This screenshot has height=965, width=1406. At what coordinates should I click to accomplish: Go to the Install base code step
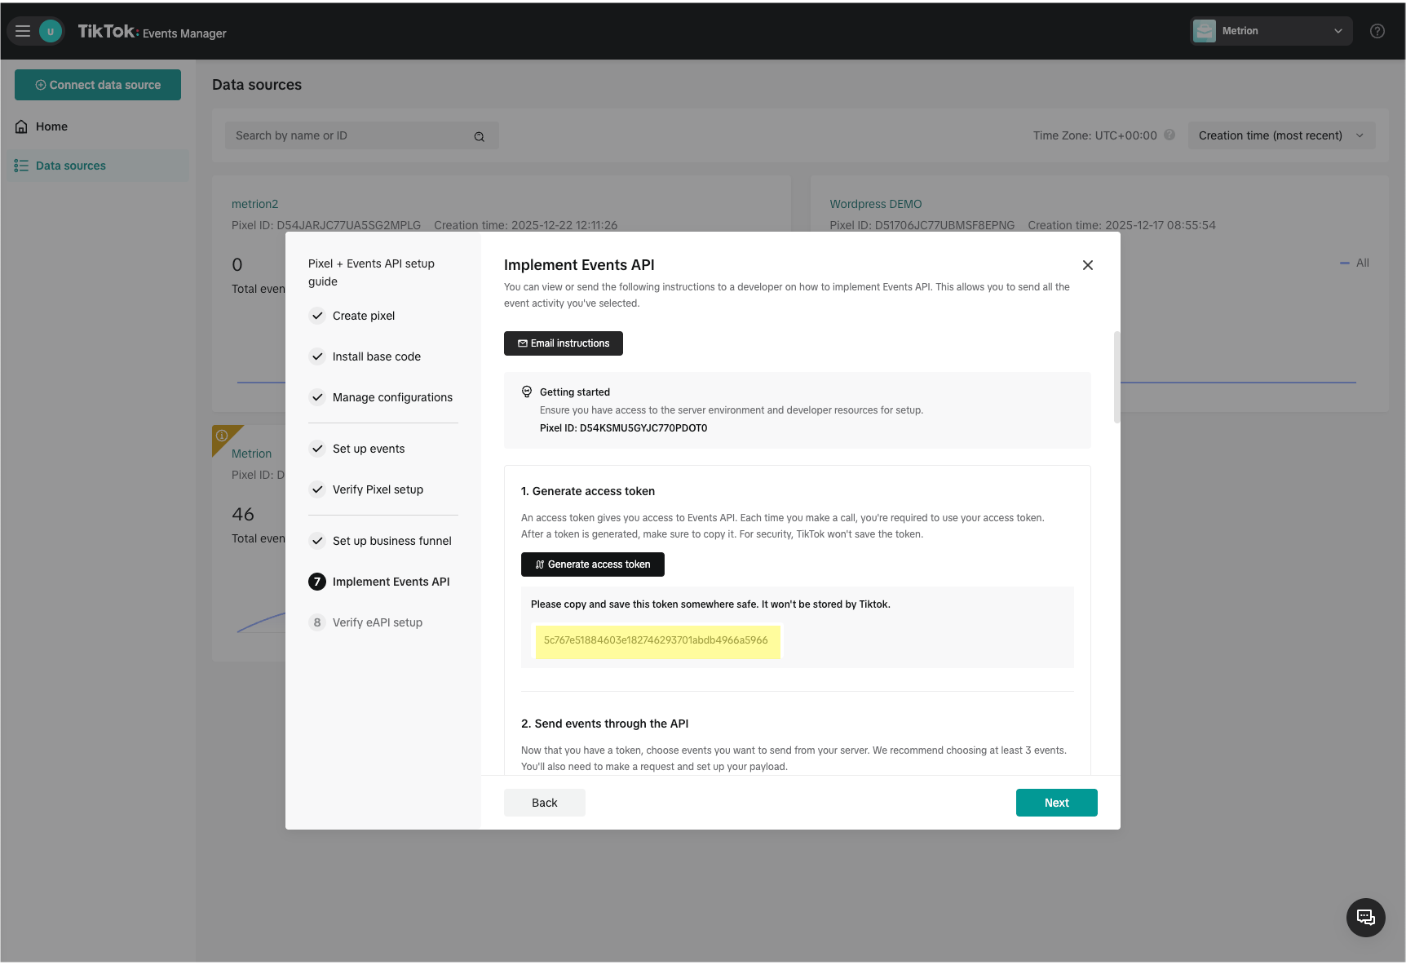tap(377, 356)
